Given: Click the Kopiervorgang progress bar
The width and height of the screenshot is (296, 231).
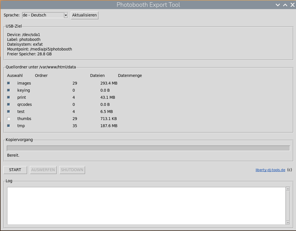Looking at the screenshot, I should [x=148, y=148].
